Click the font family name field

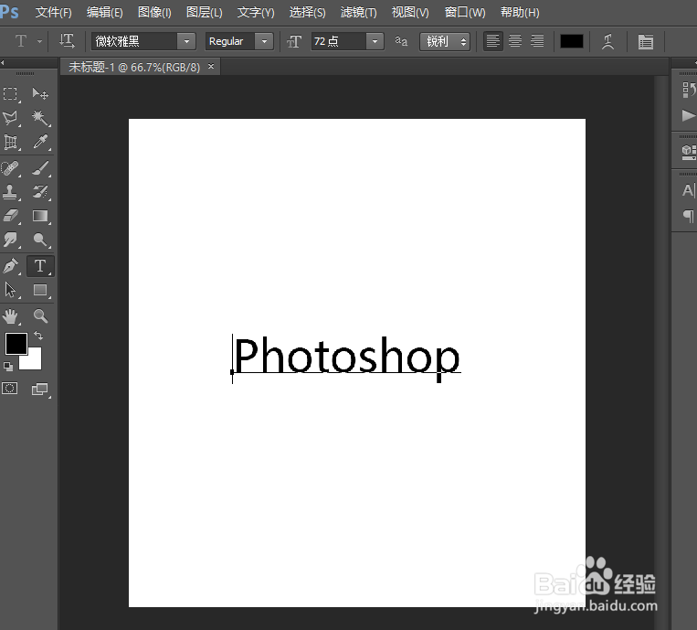134,41
